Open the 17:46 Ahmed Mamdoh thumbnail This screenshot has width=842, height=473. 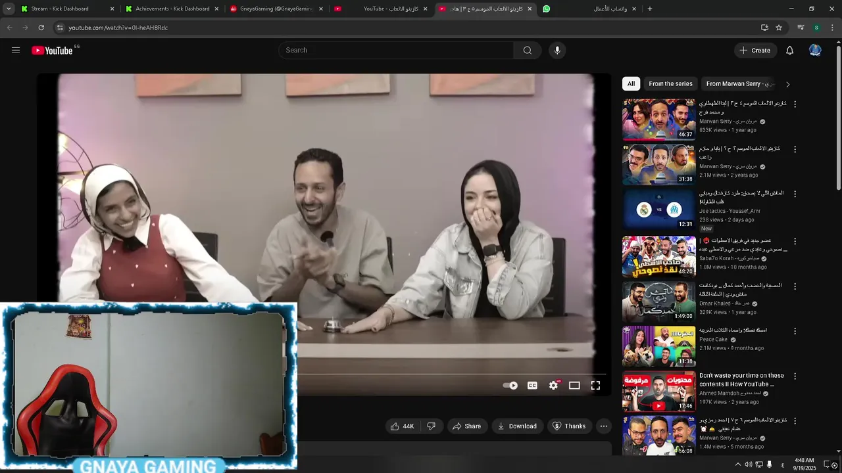(x=658, y=391)
